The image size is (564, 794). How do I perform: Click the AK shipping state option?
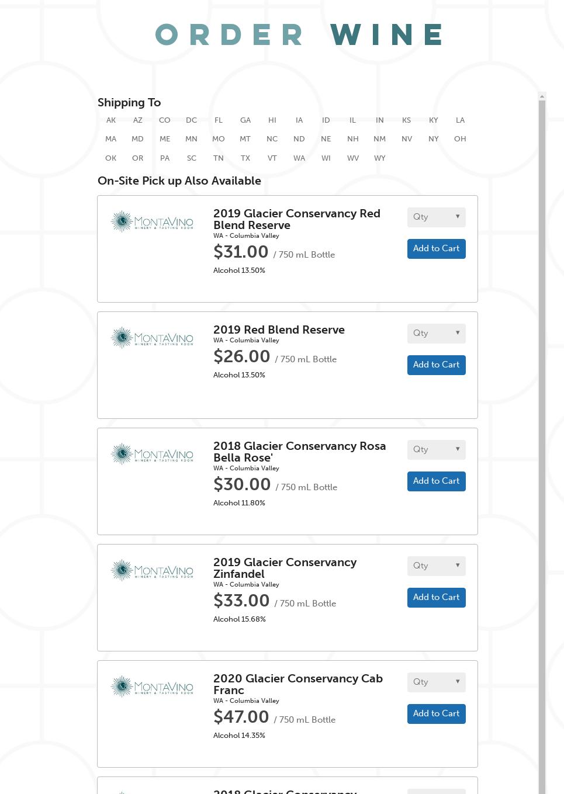[x=111, y=120]
